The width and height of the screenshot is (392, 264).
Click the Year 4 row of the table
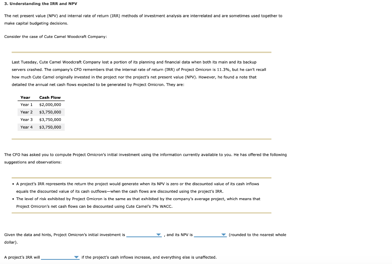point(41,127)
